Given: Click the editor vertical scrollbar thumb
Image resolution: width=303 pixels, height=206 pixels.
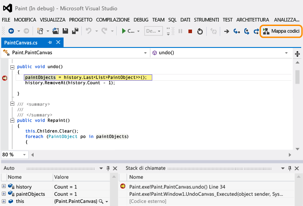Looking at the screenshot, I should click(297, 77).
